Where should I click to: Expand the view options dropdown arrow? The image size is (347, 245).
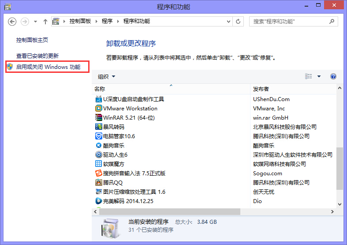click(x=319, y=76)
